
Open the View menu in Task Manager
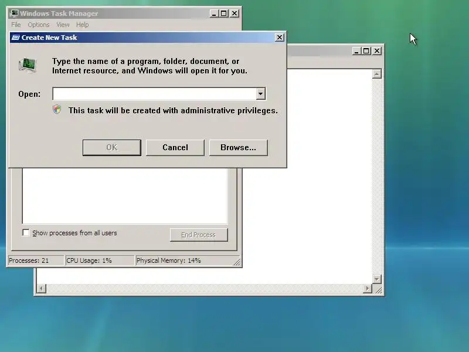coord(63,25)
